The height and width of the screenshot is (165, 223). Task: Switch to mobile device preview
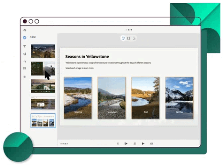(x=134, y=38)
